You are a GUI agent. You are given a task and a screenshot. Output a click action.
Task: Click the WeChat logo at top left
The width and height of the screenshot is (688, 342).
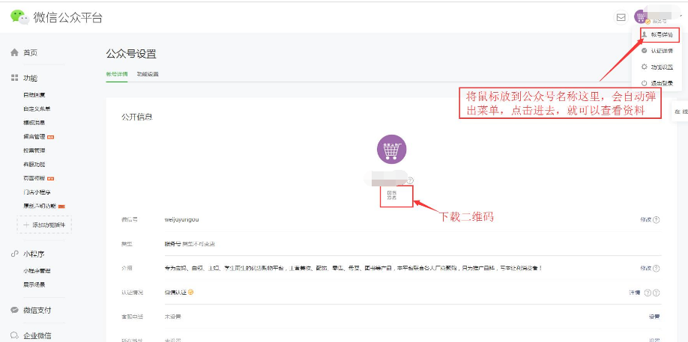(x=19, y=17)
